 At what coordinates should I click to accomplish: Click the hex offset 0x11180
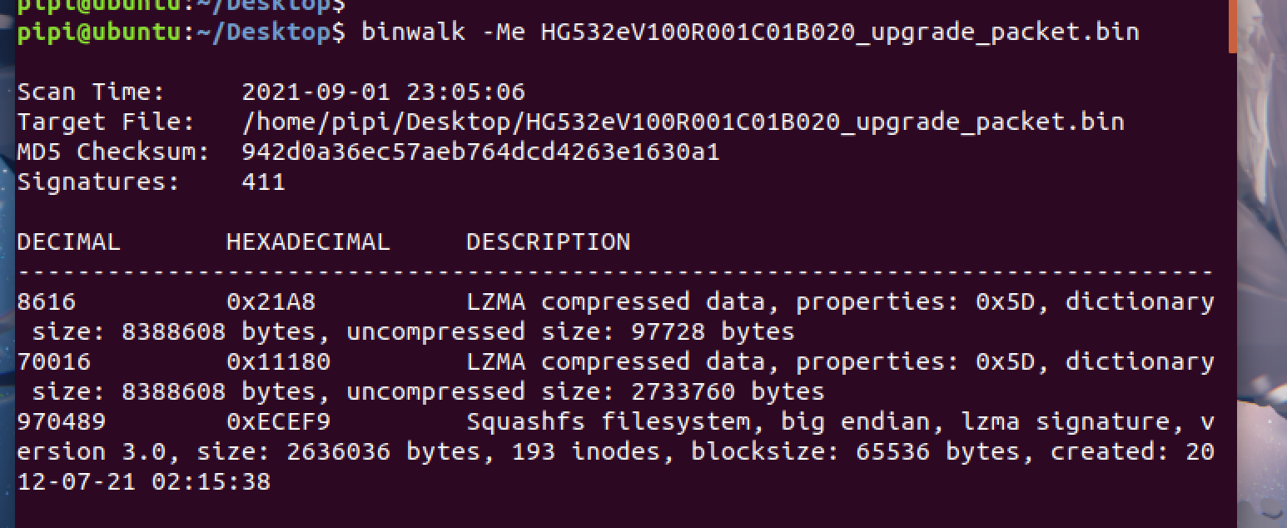point(278,361)
